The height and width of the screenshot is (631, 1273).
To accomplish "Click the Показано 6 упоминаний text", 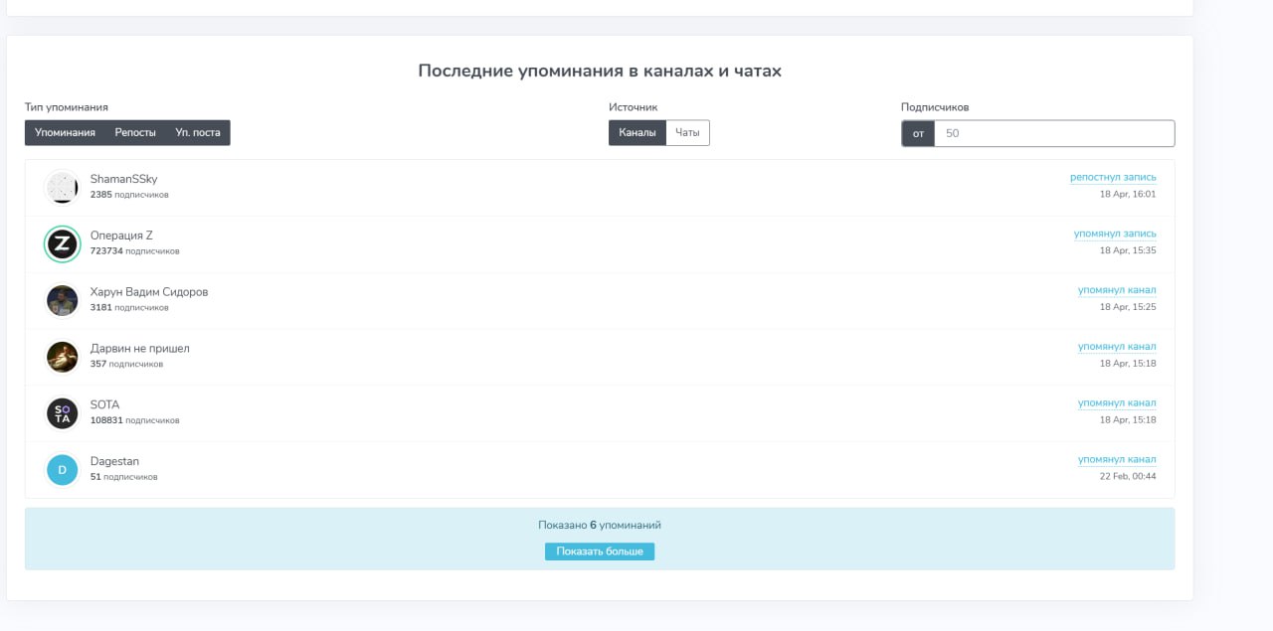I will point(600,526).
